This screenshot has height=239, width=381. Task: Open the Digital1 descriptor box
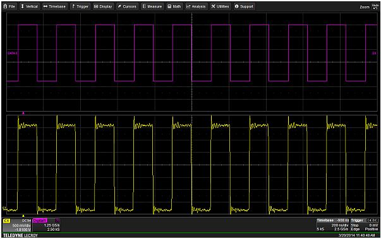(x=46, y=225)
